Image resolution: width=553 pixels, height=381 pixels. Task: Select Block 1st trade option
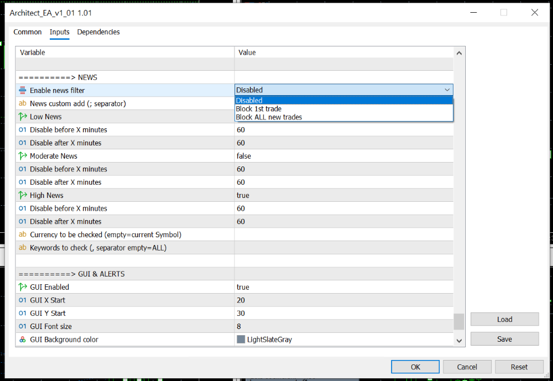(x=259, y=109)
